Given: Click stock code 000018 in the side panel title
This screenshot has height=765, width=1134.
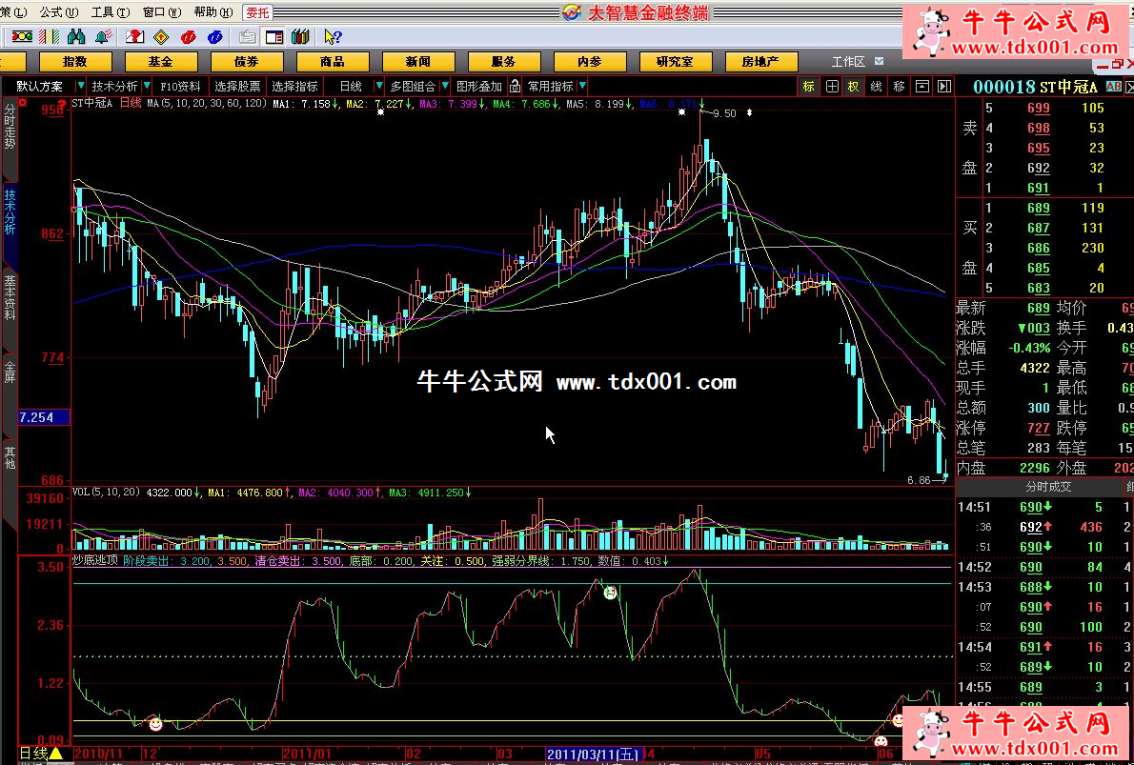Looking at the screenshot, I should (1003, 87).
